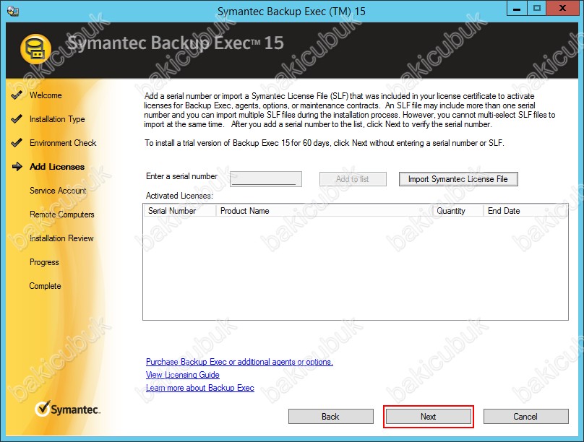Viewport: 584px width, 442px height.
Task: Click the Next button
Action: [428, 417]
